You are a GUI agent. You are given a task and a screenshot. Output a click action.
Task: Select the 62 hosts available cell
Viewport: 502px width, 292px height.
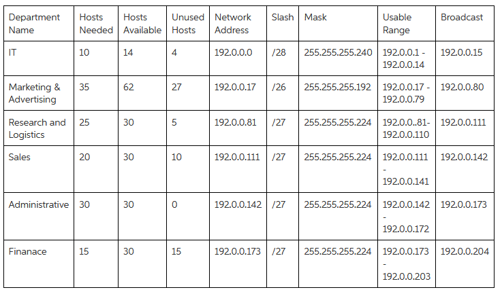(129, 87)
